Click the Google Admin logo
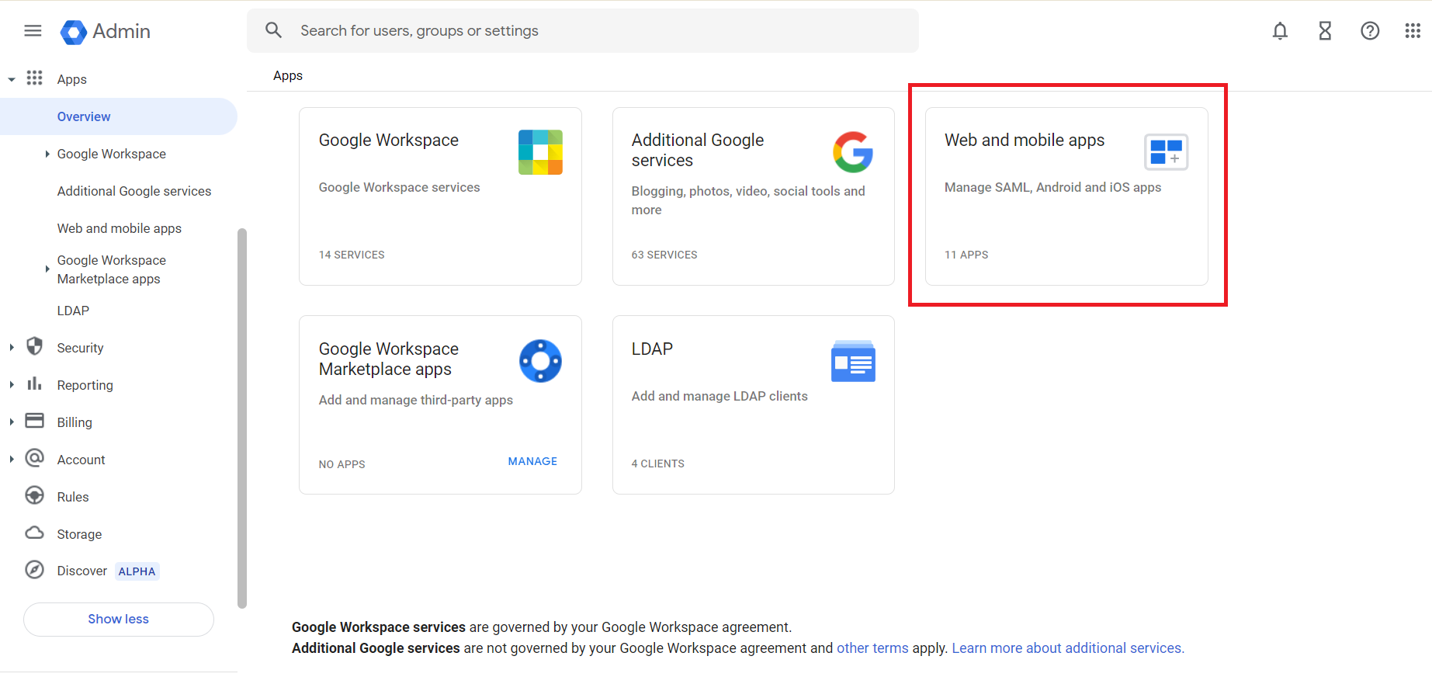This screenshot has height=677, width=1432. click(x=74, y=32)
